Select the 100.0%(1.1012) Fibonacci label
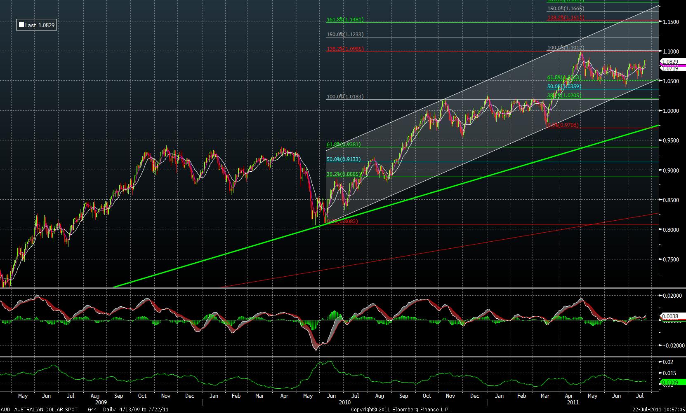686x413 pixels. (566, 48)
